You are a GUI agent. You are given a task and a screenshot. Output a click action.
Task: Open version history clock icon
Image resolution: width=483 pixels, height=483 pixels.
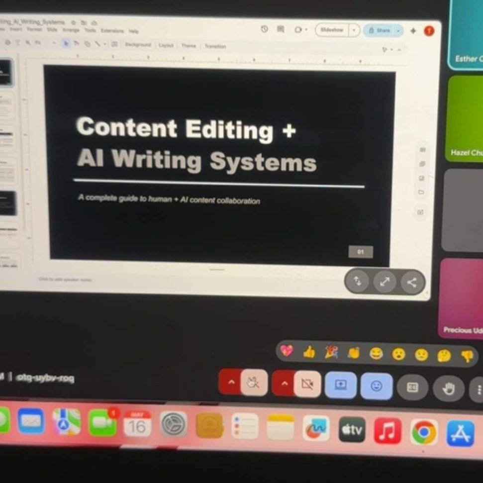[x=264, y=29]
